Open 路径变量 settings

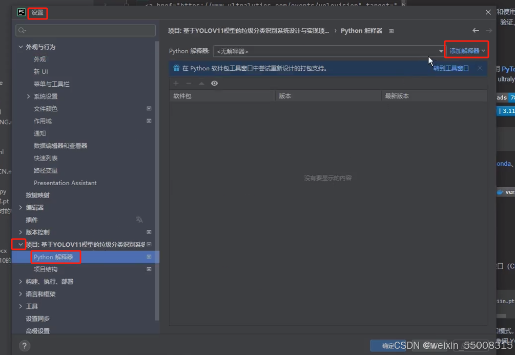(46, 171)
